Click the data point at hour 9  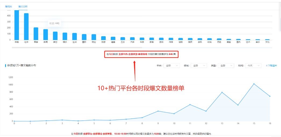point(158,111)
